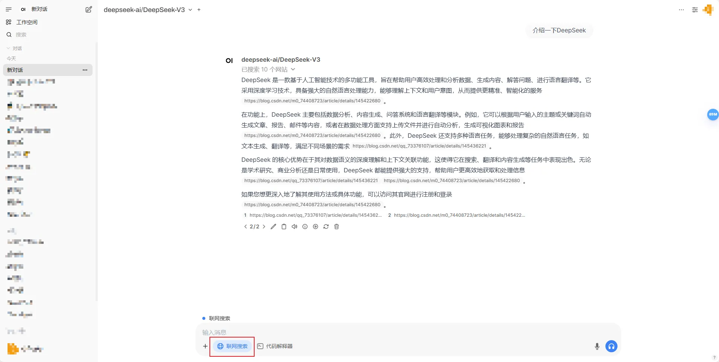The width and height of the screenshot is (719, 362).
Task: Open source citation number 2
Action: coord(457,215)
